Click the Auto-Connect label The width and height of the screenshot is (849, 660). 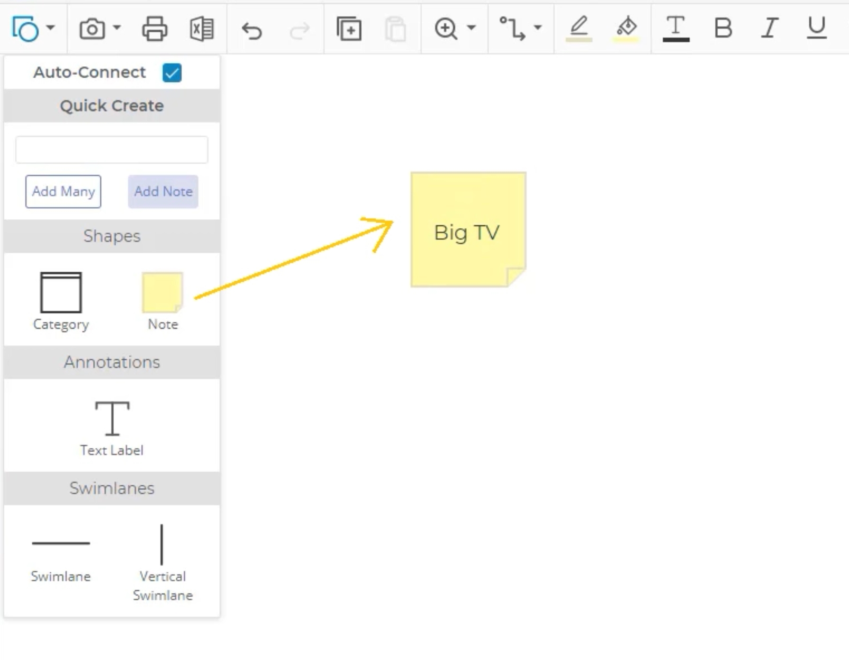[90, 72]
